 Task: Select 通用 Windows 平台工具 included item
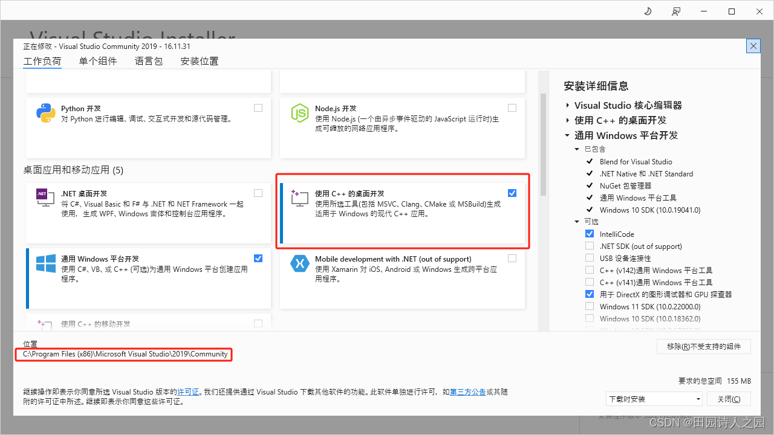click(638, 198)
